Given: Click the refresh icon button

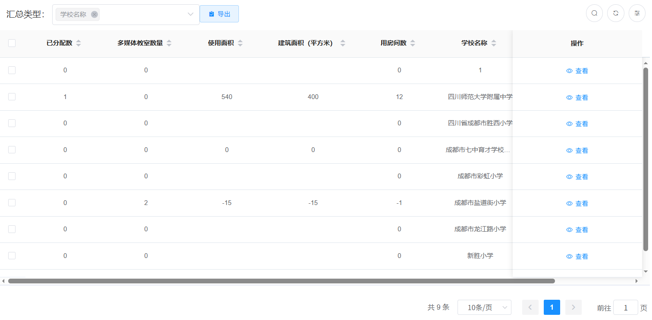Looking at the screenshot, I should point(616,13).
